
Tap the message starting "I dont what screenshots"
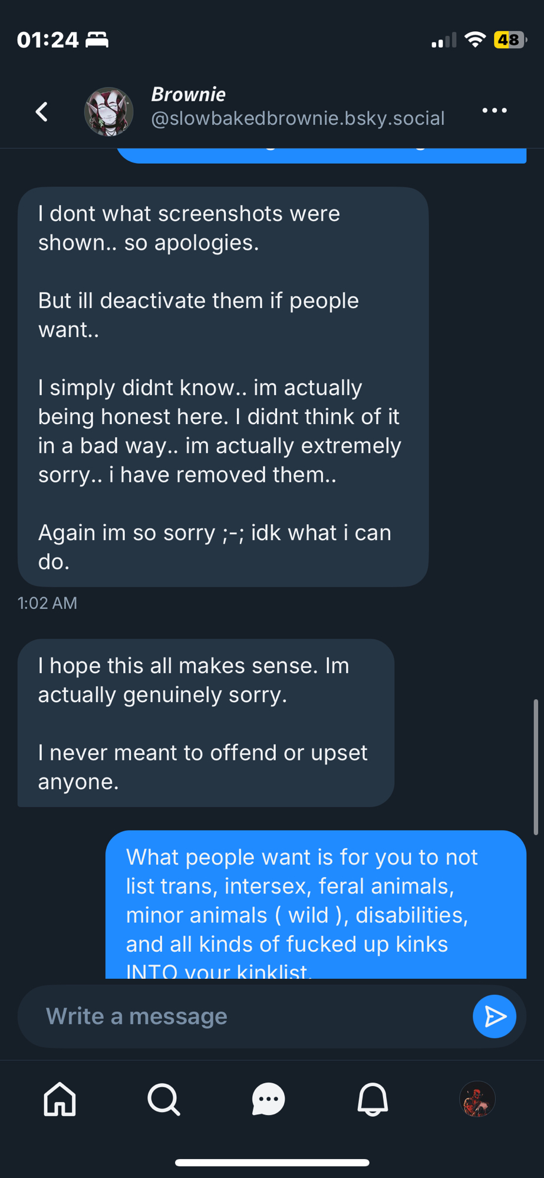[x=223, y=386]
